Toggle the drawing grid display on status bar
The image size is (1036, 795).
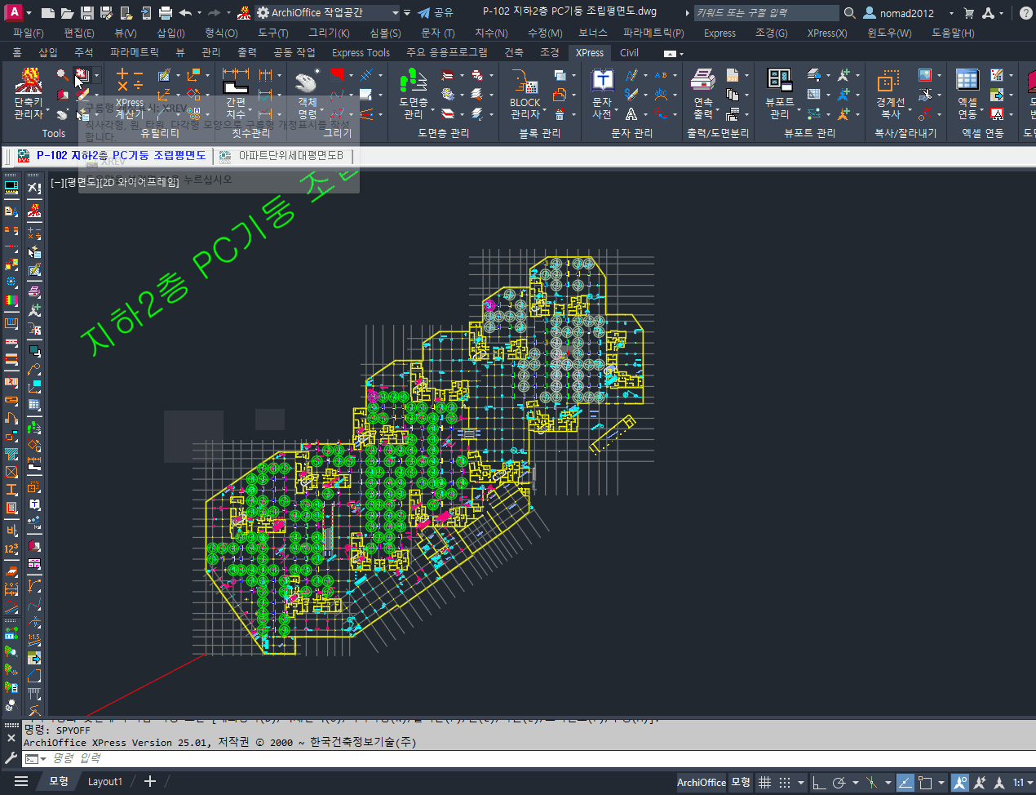tap(764, 782)
